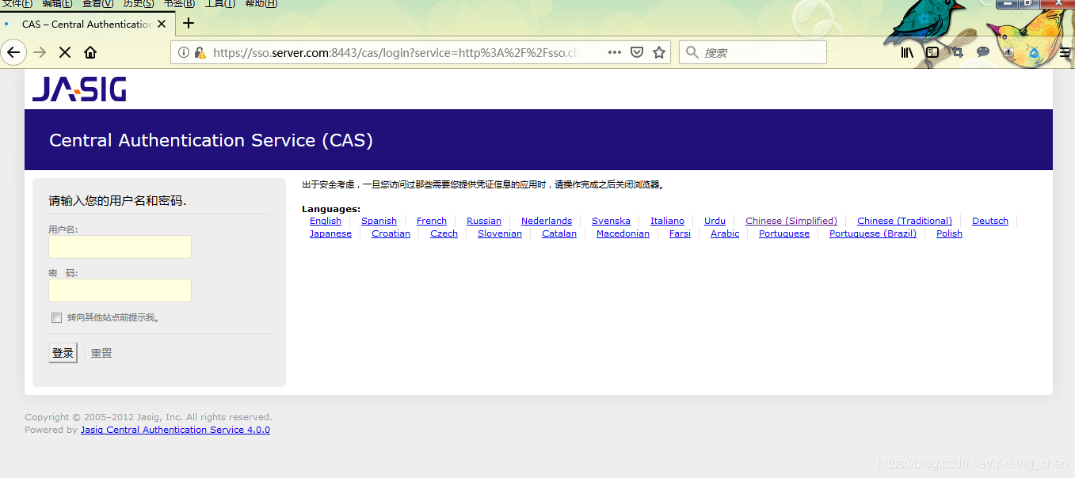This screenshot has width=1075, height=478.
Task: Open the 编辑(E) menu
Action: [x=57, y=3]
